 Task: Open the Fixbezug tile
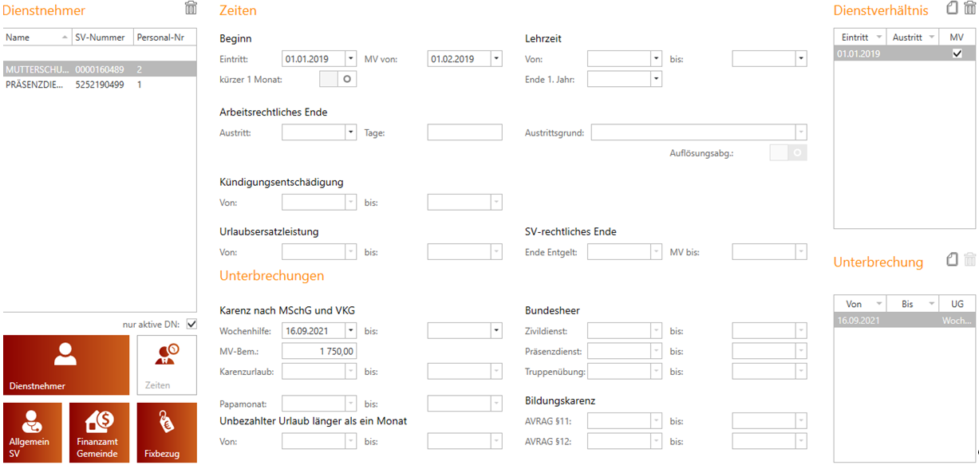[x=167, y=432]
